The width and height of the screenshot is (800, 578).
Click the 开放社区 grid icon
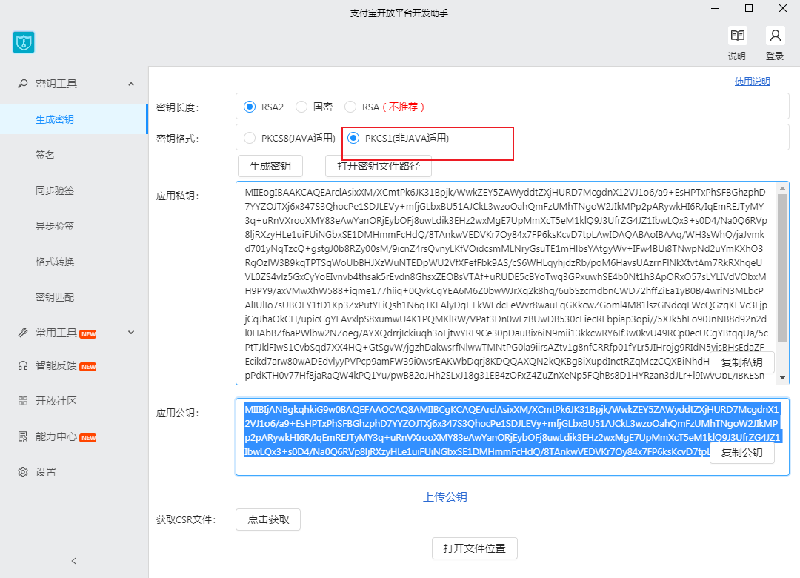[23, 401]
